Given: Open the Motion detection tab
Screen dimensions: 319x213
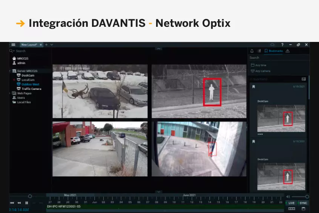Looking at the screenshot, I should click(259, 51).
